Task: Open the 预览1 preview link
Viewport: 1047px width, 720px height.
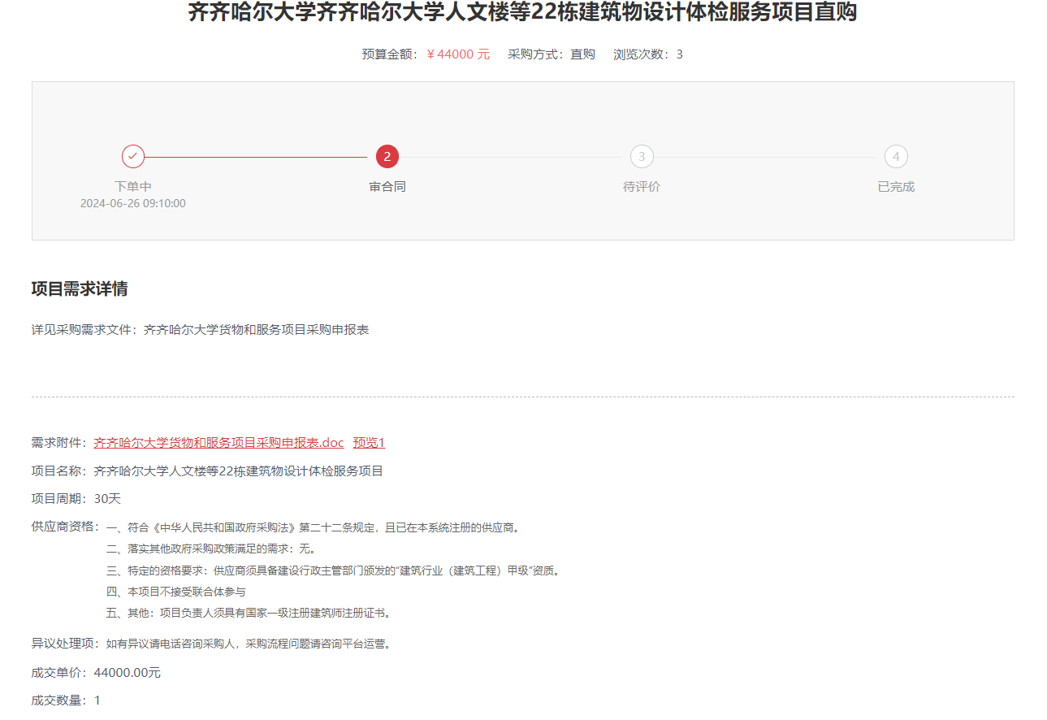Action: coord(368,443)
